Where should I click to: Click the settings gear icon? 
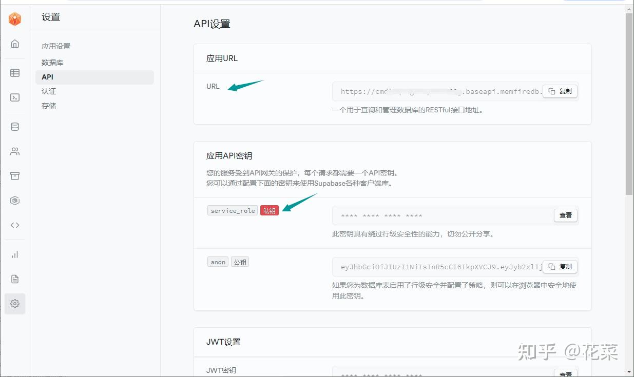pyautogui.click(x=14, y=304)
